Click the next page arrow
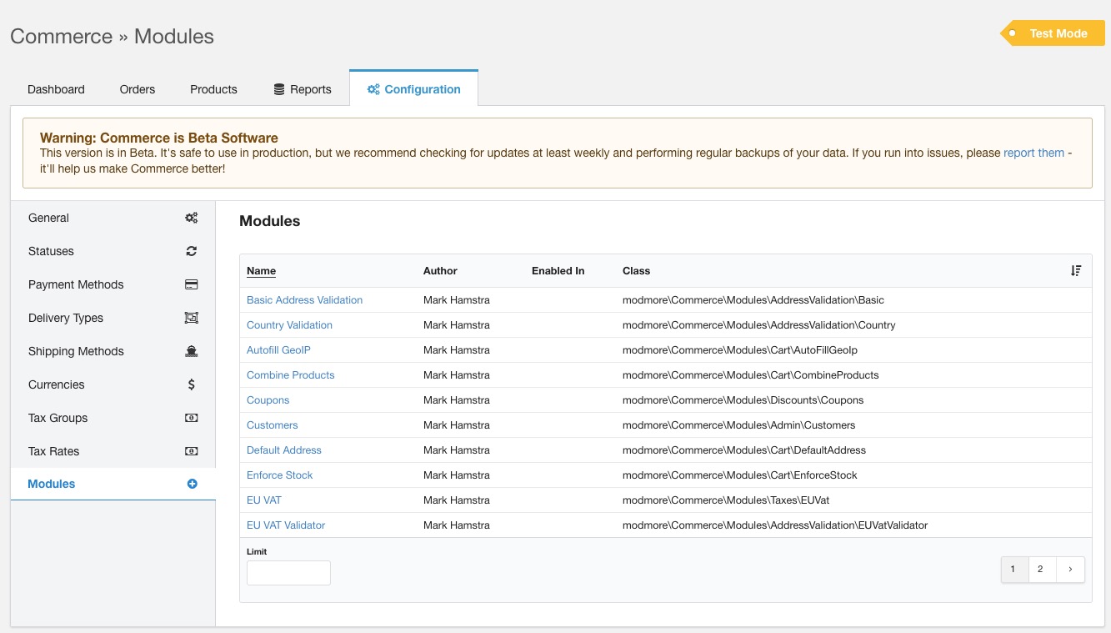 click(x=1070, y=570)
